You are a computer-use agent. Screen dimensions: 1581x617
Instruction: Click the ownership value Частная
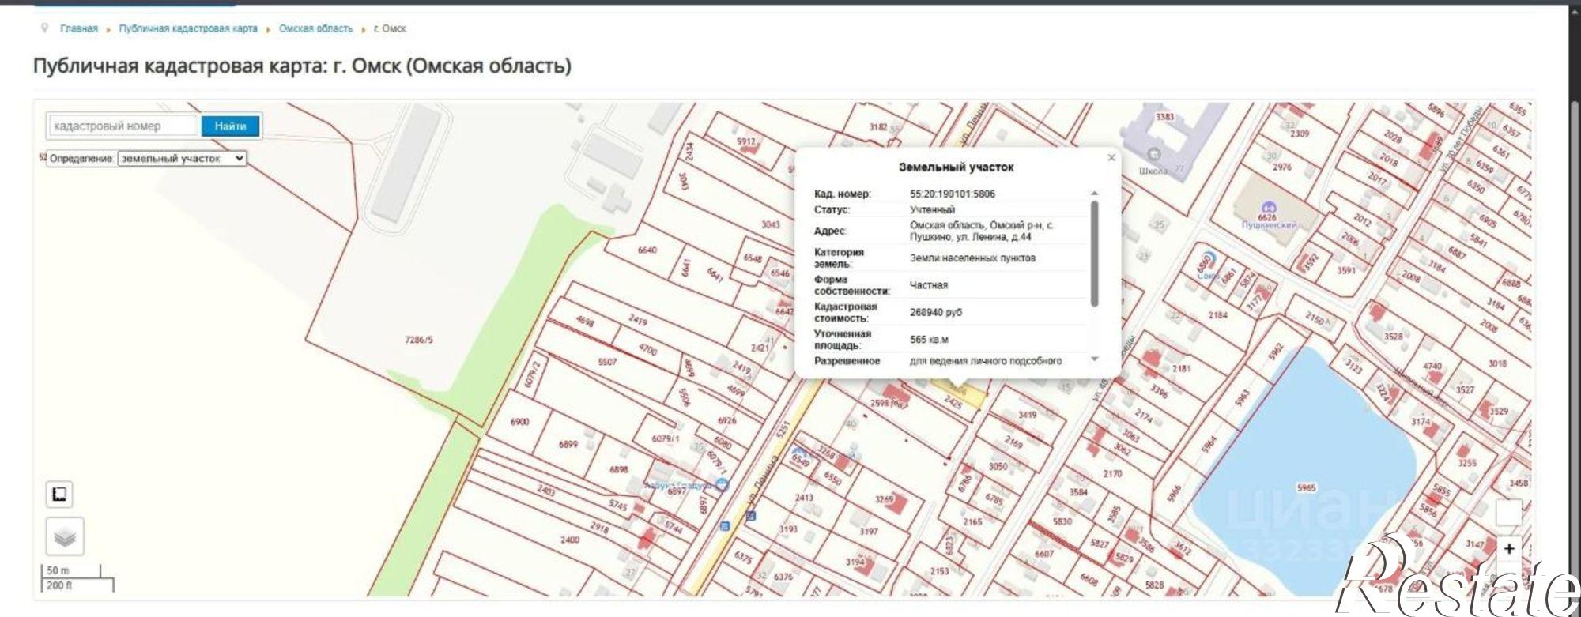click(929, 285)
